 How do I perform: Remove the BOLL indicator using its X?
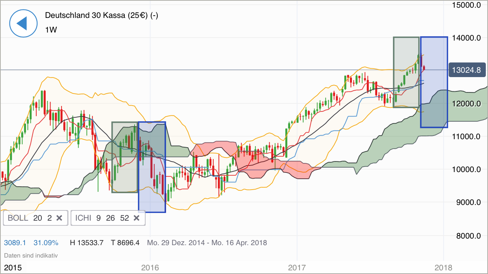(x=59, y=218)
